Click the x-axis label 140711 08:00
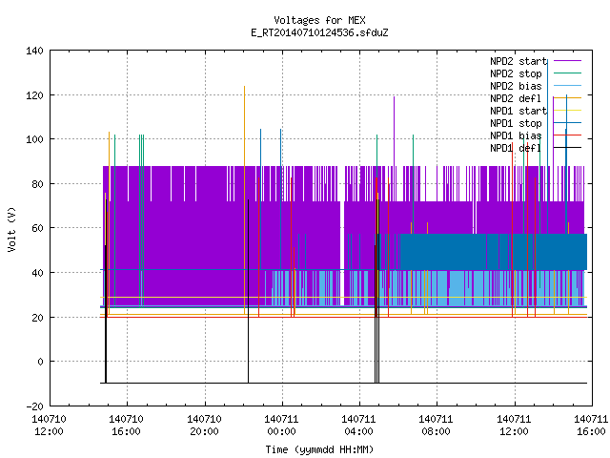Viewport: 610px width, 458px height. click(x=436, y=426)
